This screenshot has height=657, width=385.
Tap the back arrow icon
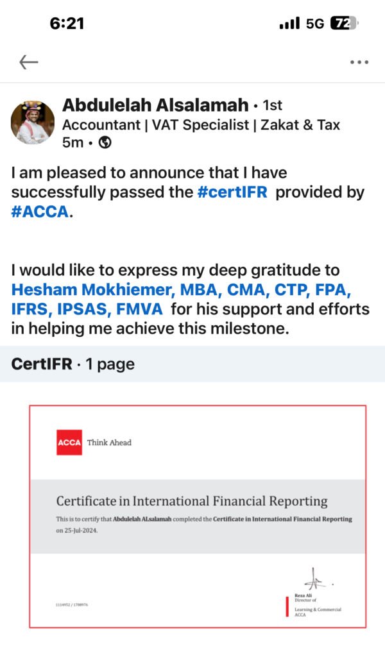click(x=29, y=62)
